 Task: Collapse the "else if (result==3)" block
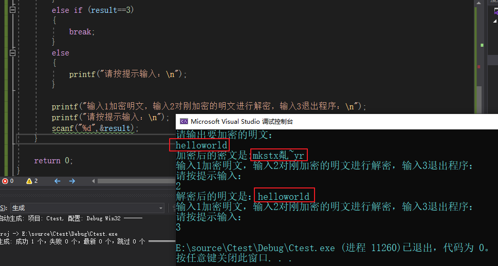pyautogui.click(x=12, y=10)
